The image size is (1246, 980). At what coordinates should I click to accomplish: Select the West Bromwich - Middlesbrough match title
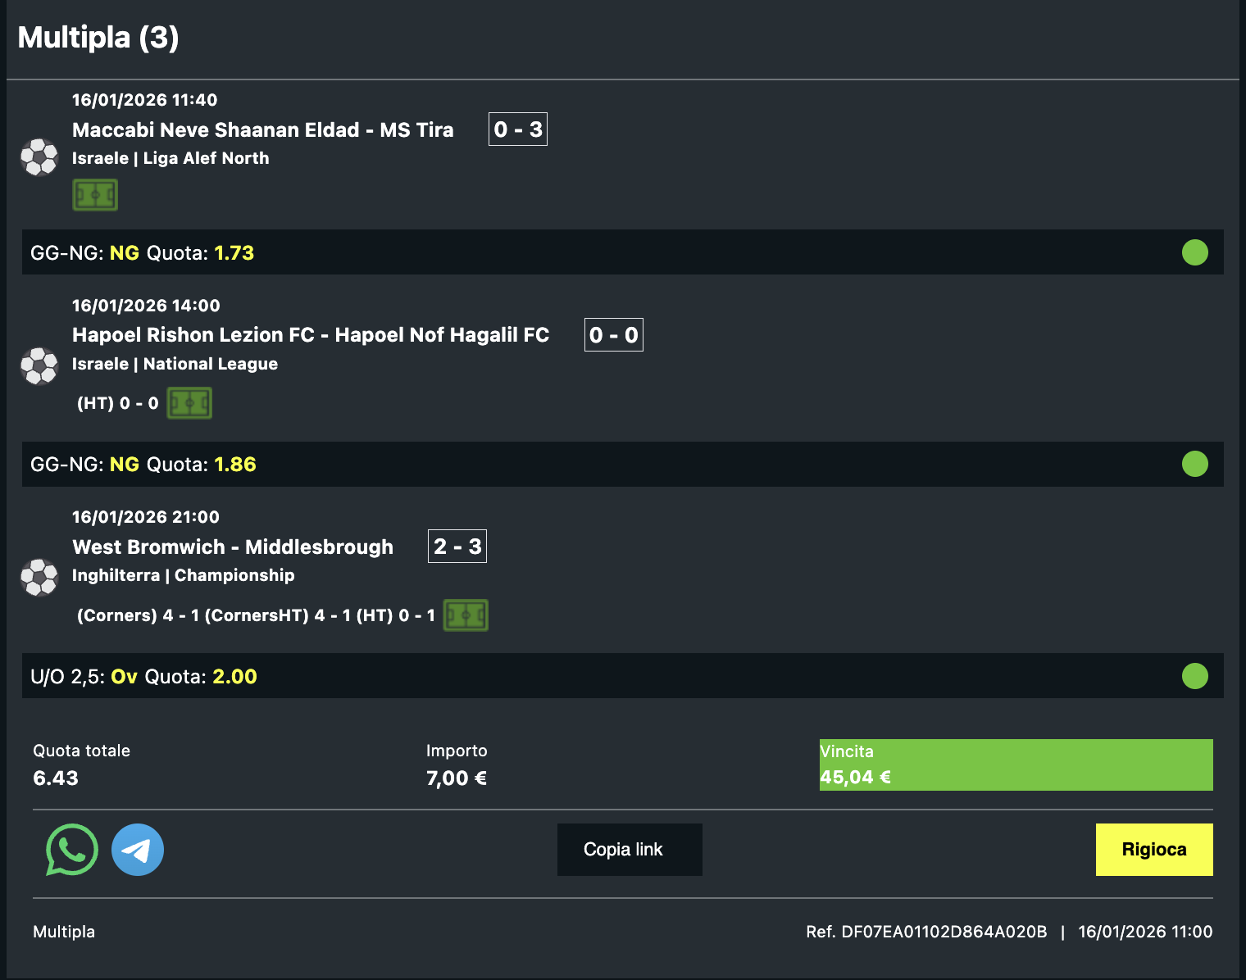pos(233,547)
